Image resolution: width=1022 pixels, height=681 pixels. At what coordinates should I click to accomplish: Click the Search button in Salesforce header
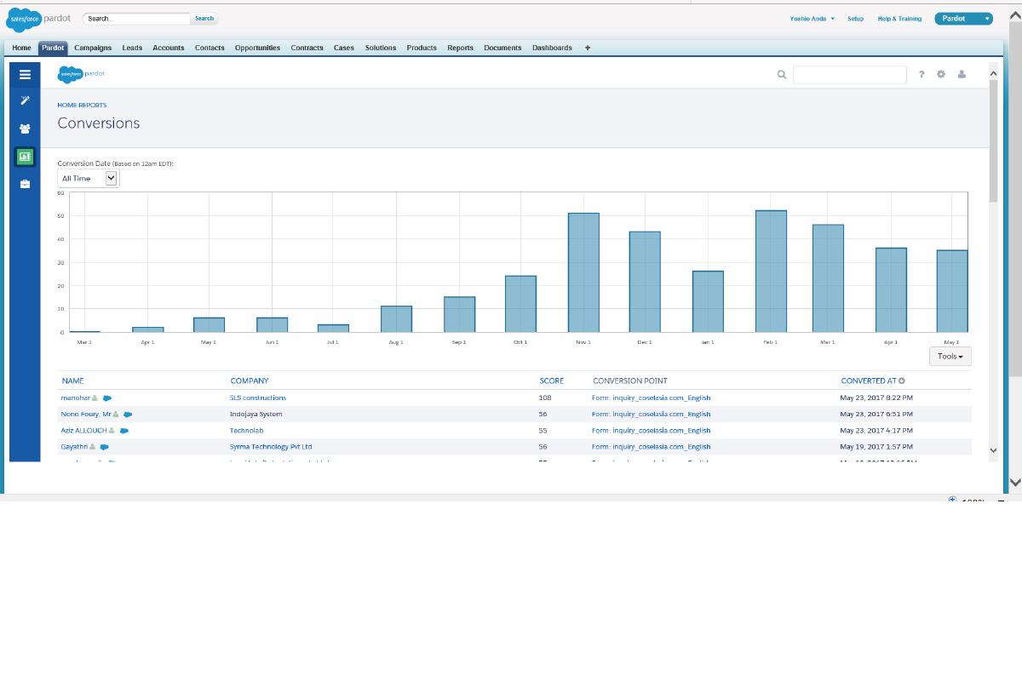pos(204,18)
